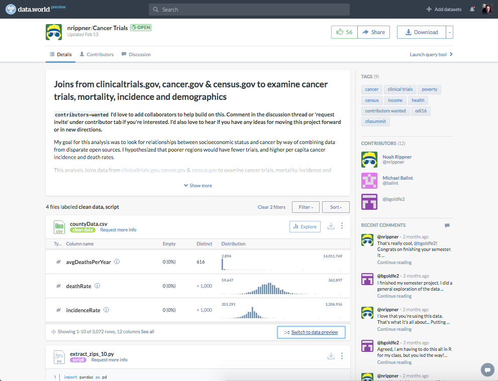Screen dimensions: 498x381
Task: Select the poverty tag
Action: pyautogui.click(x=429, y=89)
